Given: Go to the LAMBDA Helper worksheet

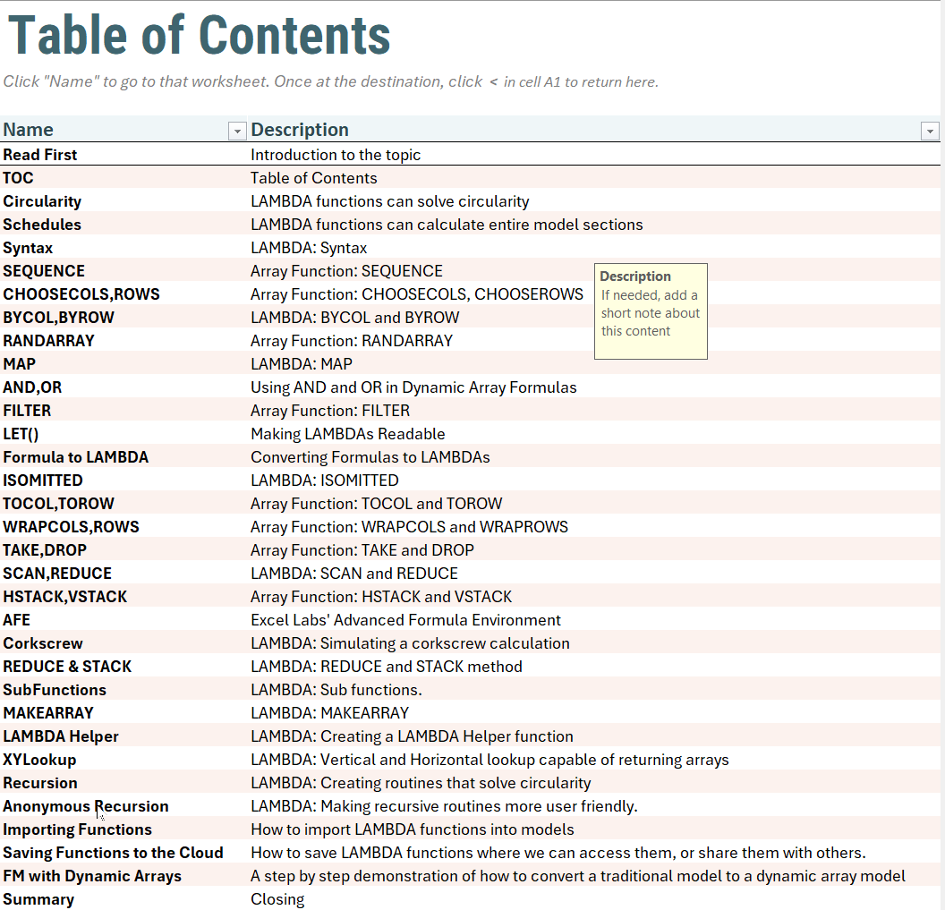Looking at the screenshot, I should click(x=61, y=737).
